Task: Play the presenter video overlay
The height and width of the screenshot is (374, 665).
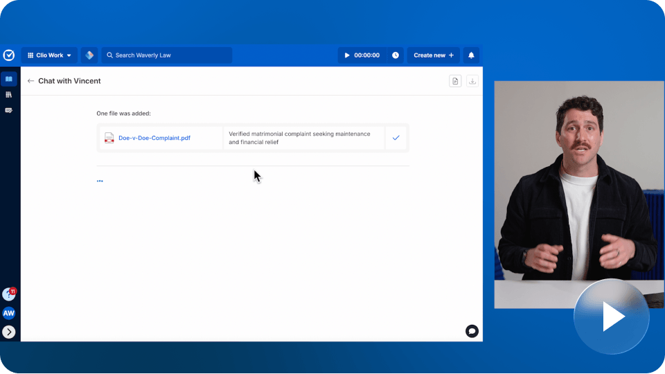Action: (x=612, y=317)
